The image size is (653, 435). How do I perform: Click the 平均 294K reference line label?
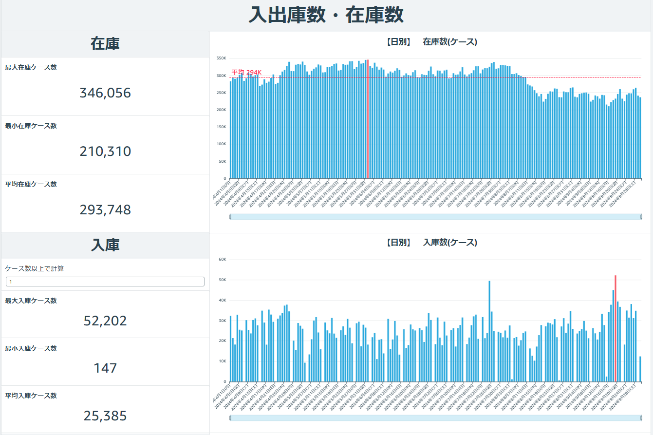click(x=246, y=73)
